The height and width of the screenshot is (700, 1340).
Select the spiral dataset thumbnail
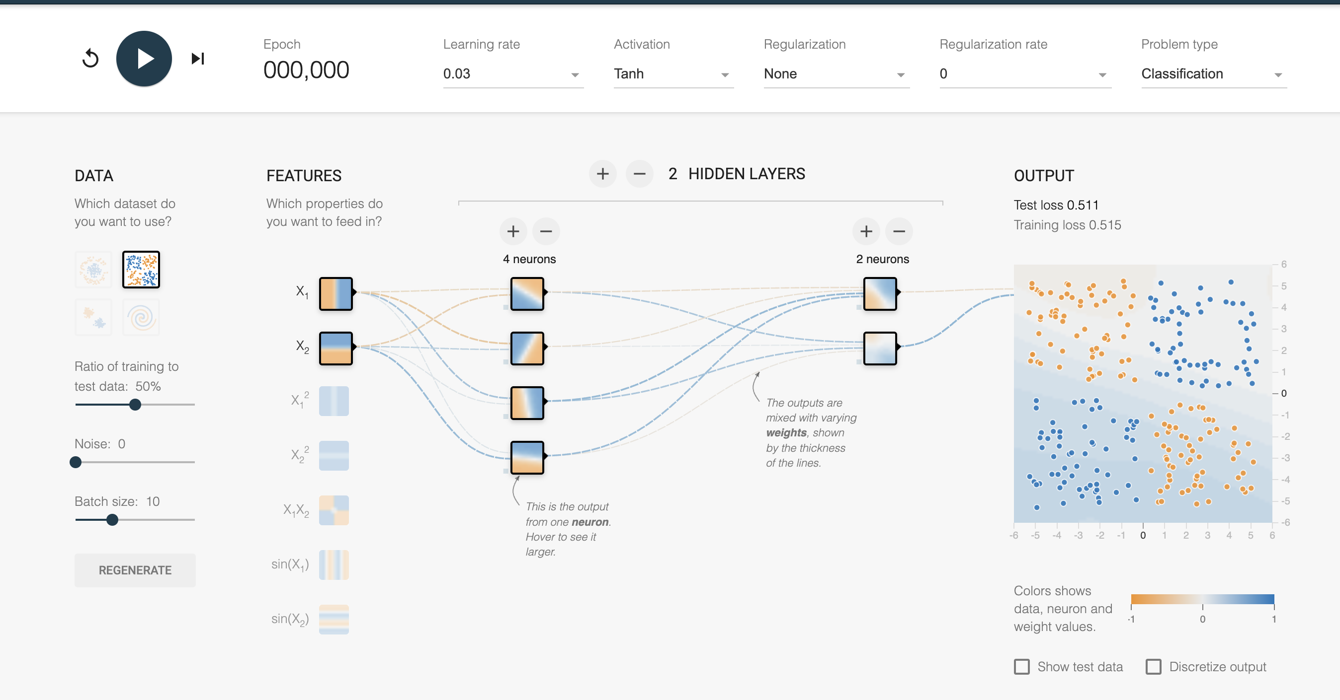tap(141, 317)
